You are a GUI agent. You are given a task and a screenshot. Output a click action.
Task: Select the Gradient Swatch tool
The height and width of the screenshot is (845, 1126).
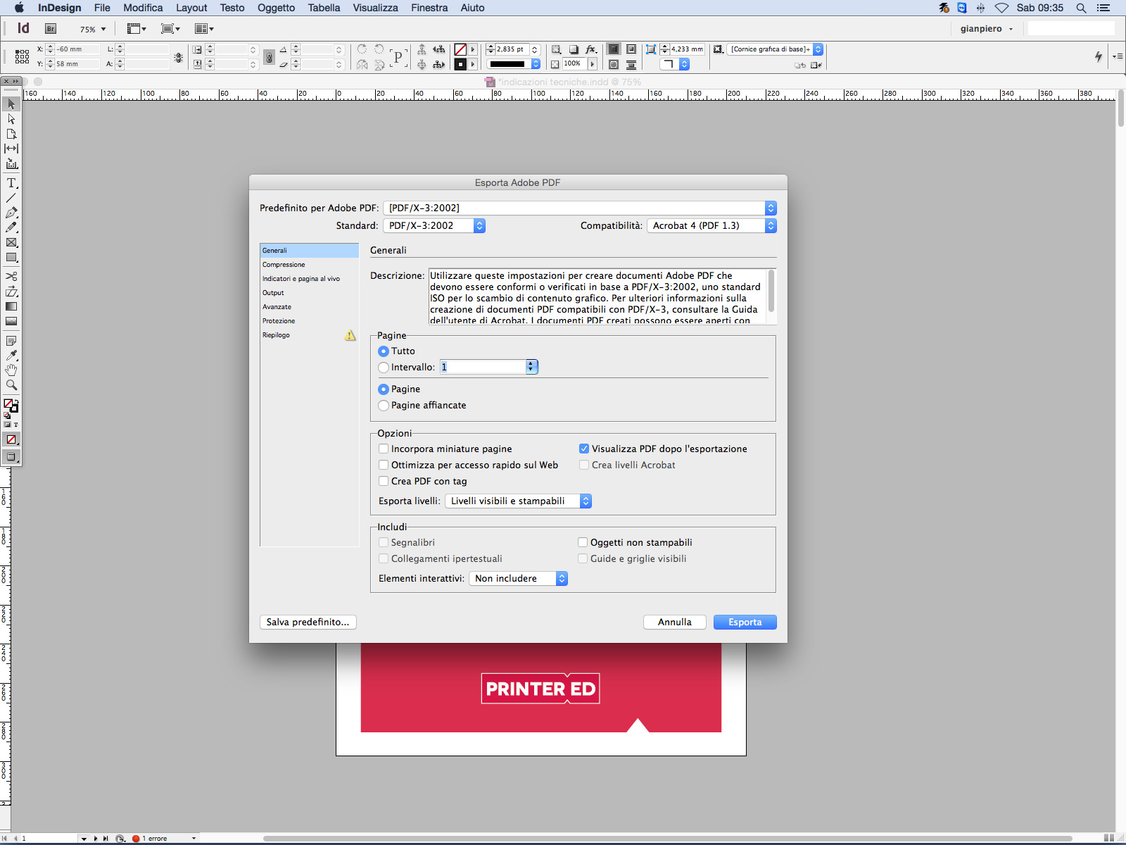[11, 306]
